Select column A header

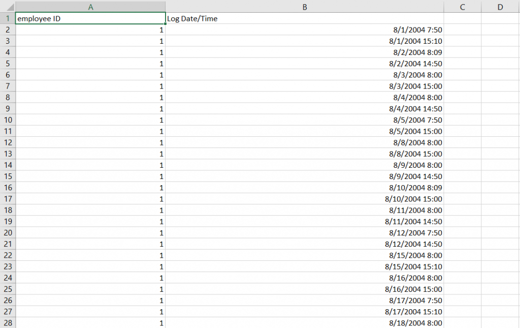[90, 7]
